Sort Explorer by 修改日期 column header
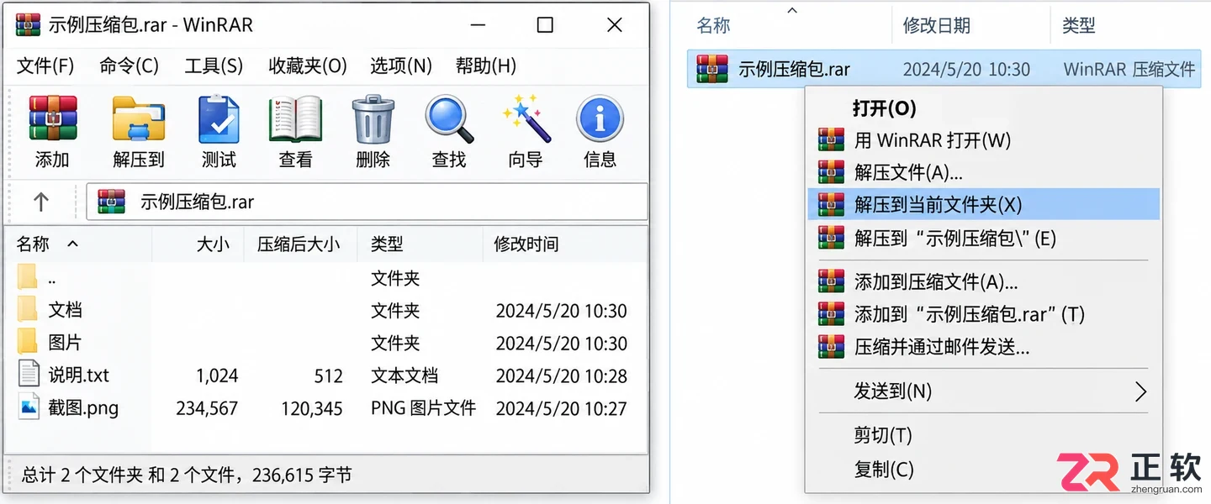Image resolution: width=1211 pixels, height=504 pixels. [936, 25]
